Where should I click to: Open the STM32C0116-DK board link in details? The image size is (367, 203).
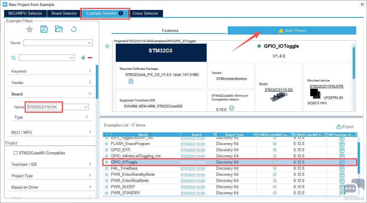click(x=279, y=90)
